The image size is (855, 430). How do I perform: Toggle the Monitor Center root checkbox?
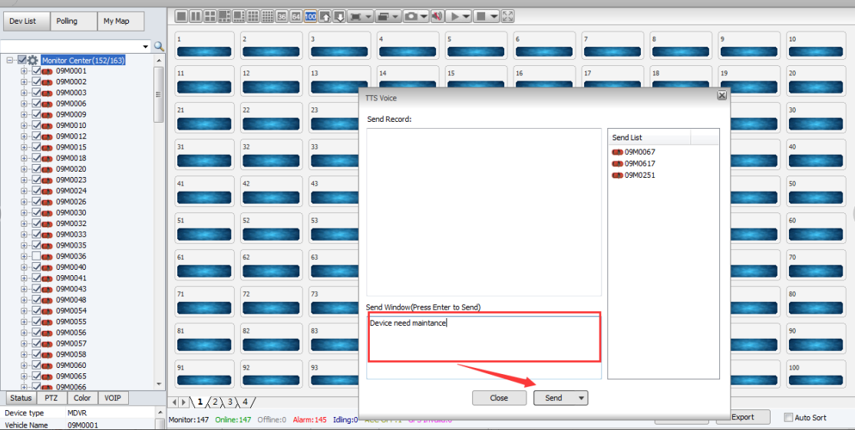(22, 60)
